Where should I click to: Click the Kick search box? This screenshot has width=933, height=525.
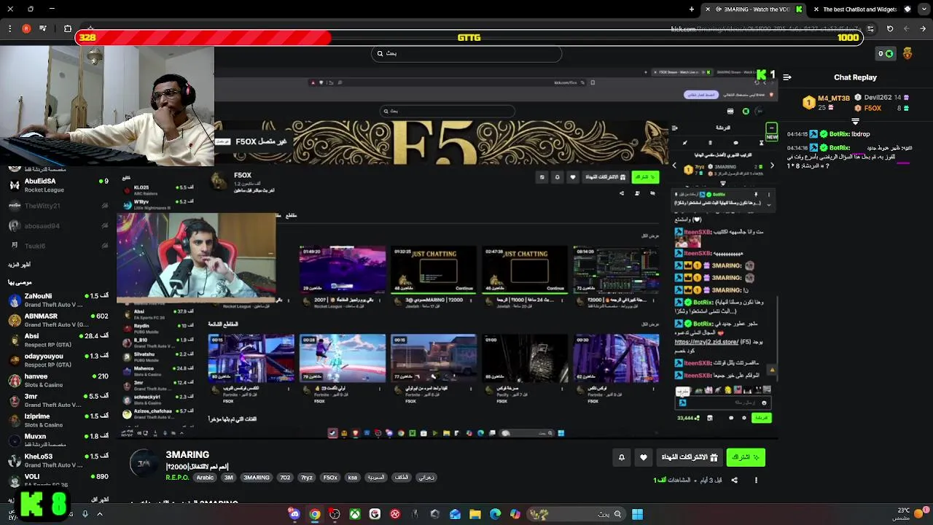tap(466, 53)
